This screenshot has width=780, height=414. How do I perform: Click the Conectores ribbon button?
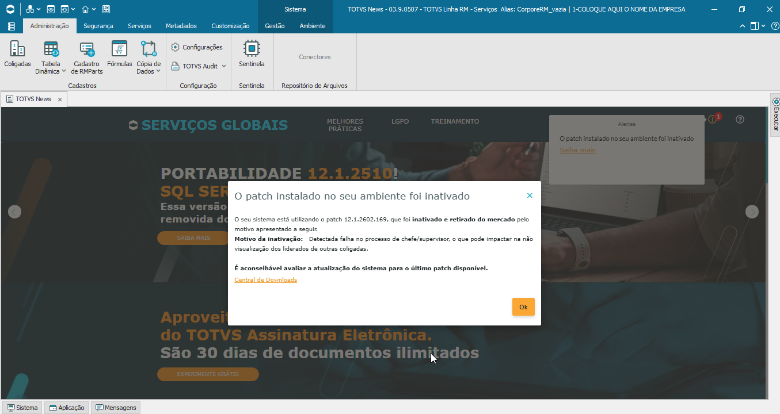315,57
